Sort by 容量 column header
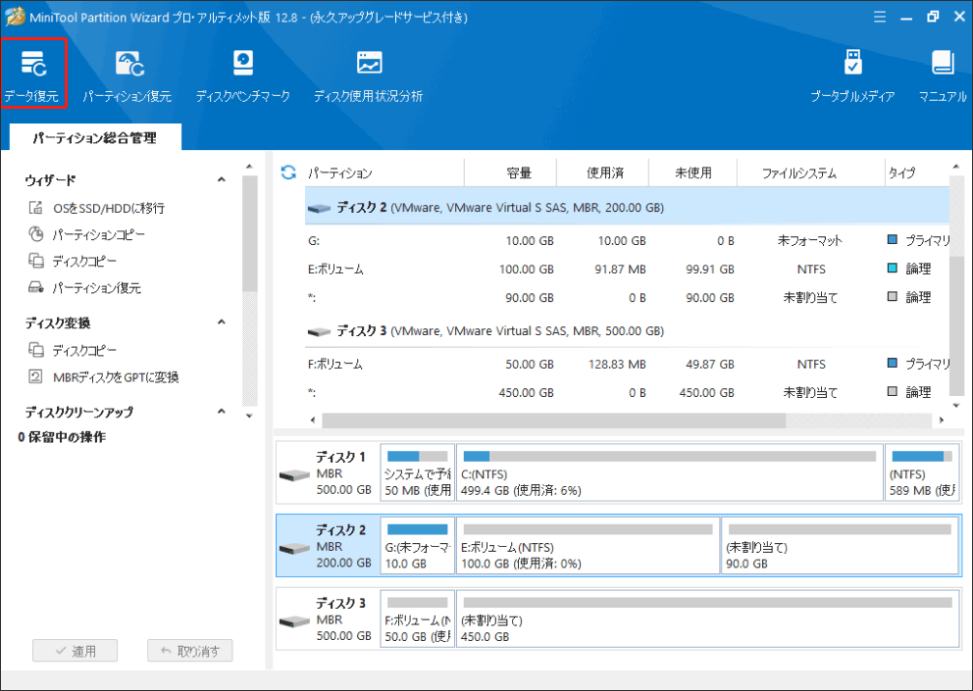This screenshot has width=973, height=691. click(511, 173)
